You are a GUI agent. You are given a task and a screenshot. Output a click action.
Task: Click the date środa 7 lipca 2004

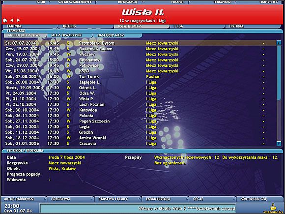[x=66, y=157]
